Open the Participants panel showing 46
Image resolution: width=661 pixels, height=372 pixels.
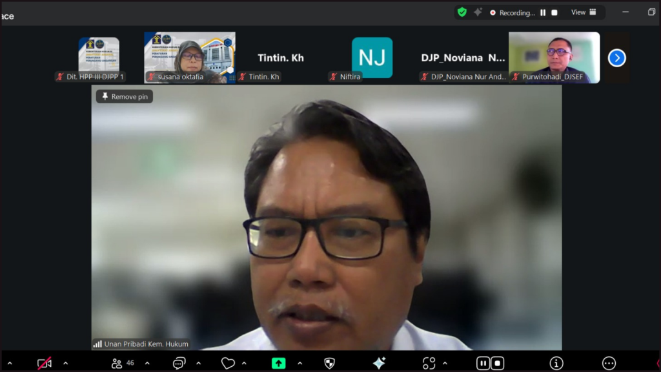(122, 363)
